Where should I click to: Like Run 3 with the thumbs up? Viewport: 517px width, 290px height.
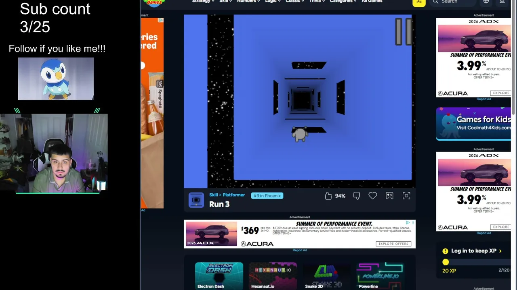(x=328, y=196)
